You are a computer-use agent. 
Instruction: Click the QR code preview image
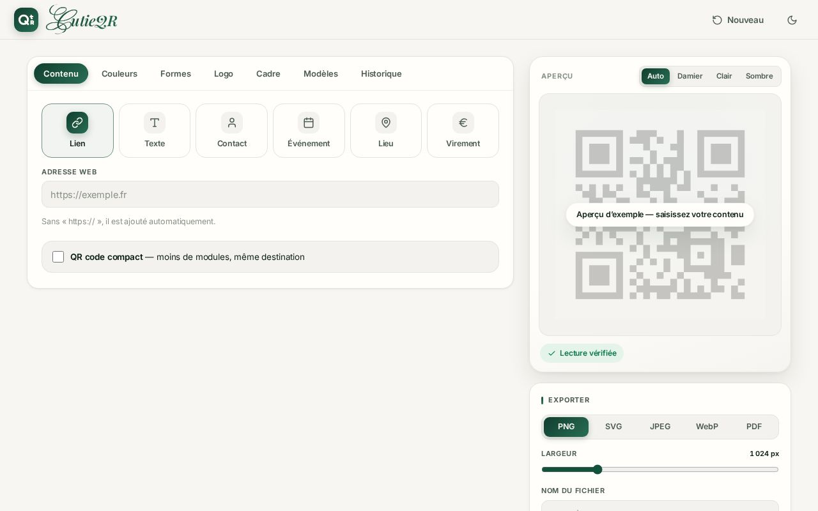pyautogui.click(x=660, y=215)
